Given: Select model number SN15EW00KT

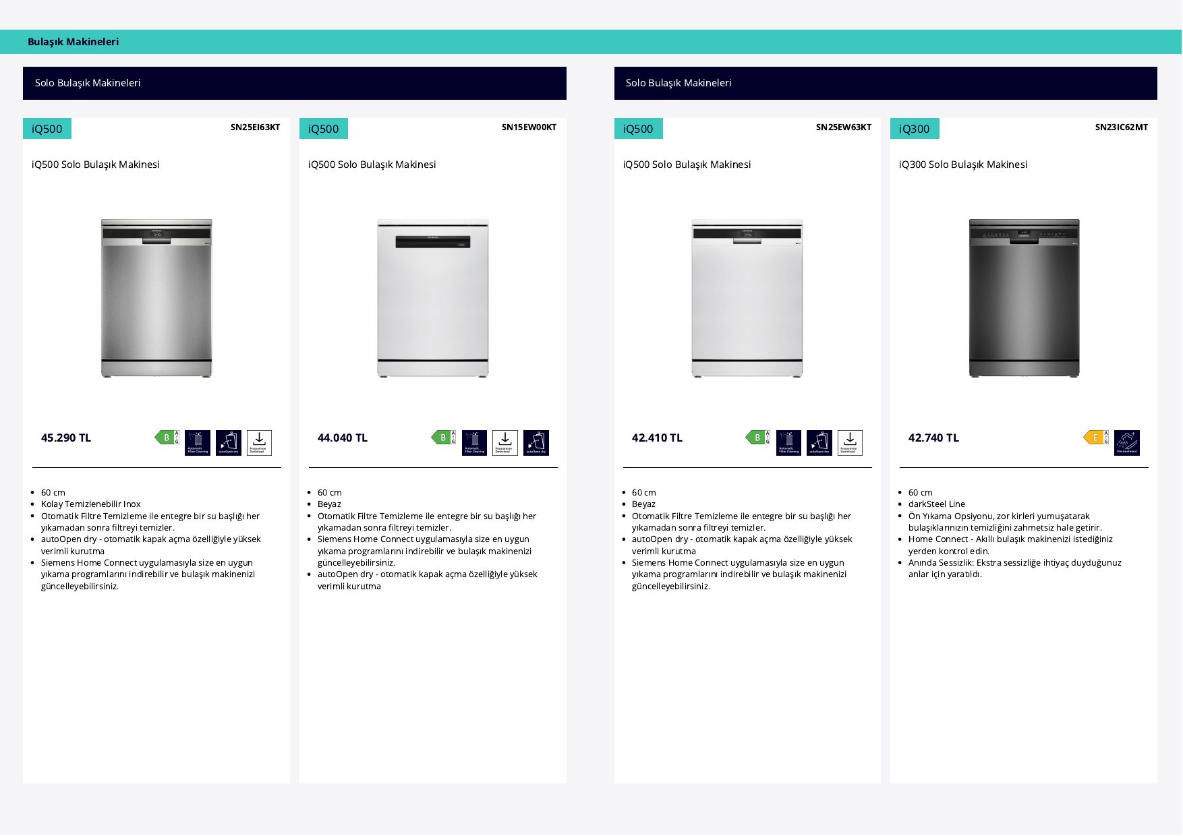Looking at the screenshot, I should coord(529,127).
